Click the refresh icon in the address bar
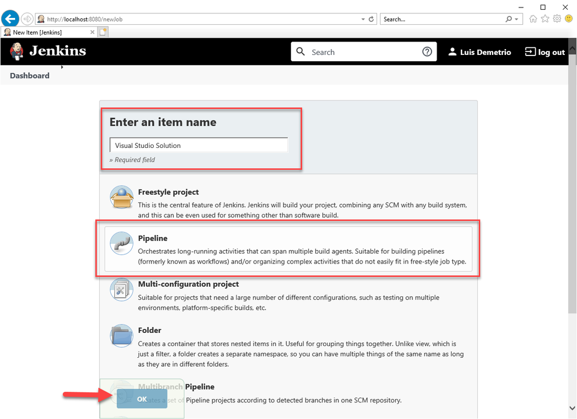577x419 pixels. pyautogui.click(x=371, y=19)
